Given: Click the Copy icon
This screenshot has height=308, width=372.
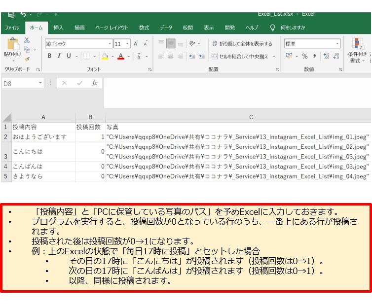Looking at the screenshot, I should point(27,50).
